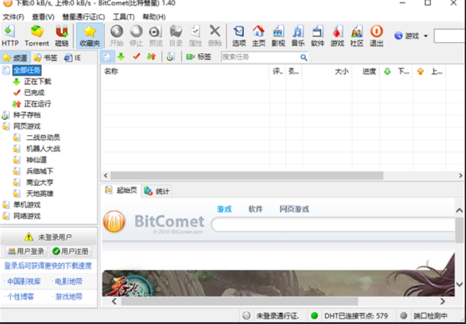Sort task list by 名称 column
This screenshot has height=324, width=466.
point(185,71)
